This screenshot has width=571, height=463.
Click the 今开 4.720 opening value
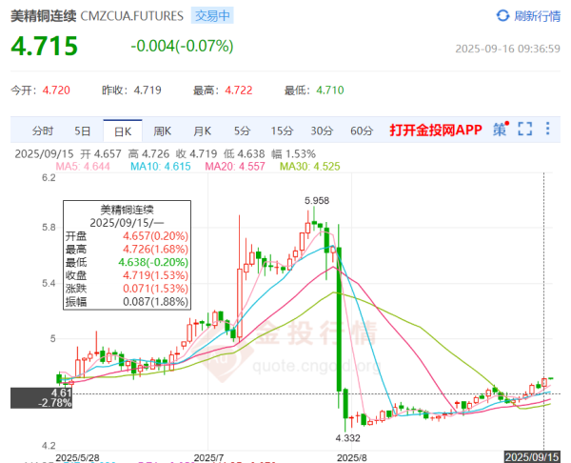coord(56,91)
